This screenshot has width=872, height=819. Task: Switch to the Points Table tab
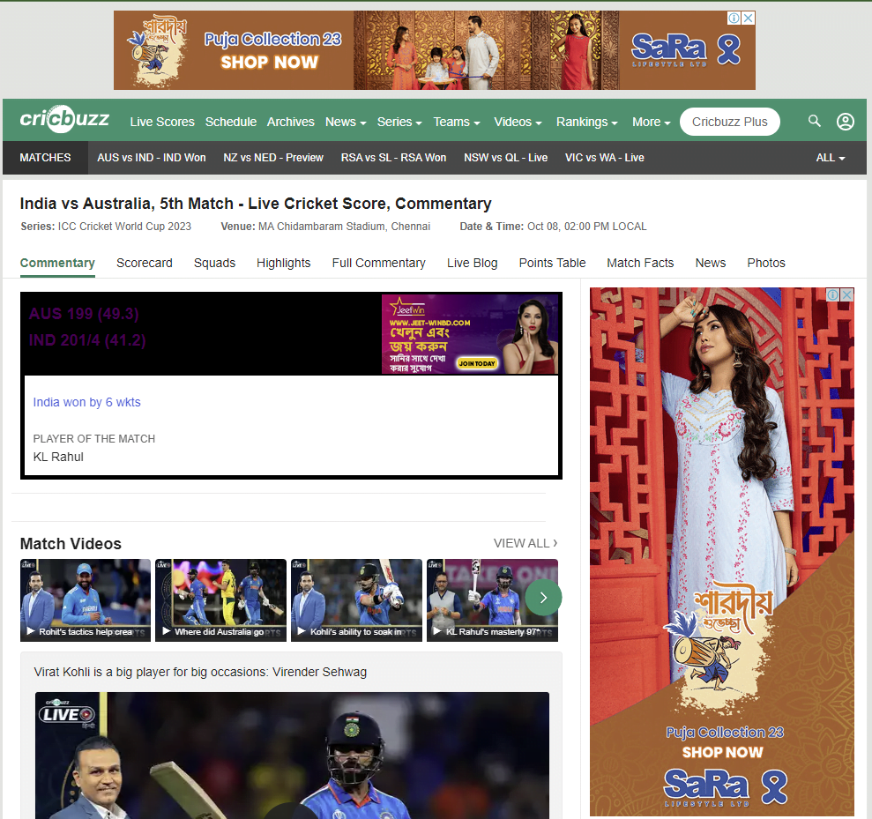coord(552,263)
